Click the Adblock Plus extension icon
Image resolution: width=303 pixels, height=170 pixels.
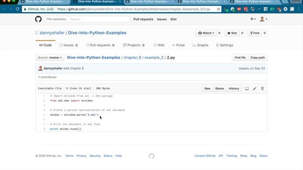tap(239, 9)
